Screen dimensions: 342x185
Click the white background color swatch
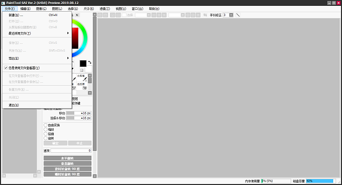pyautogui.click(x=89, y=69)
